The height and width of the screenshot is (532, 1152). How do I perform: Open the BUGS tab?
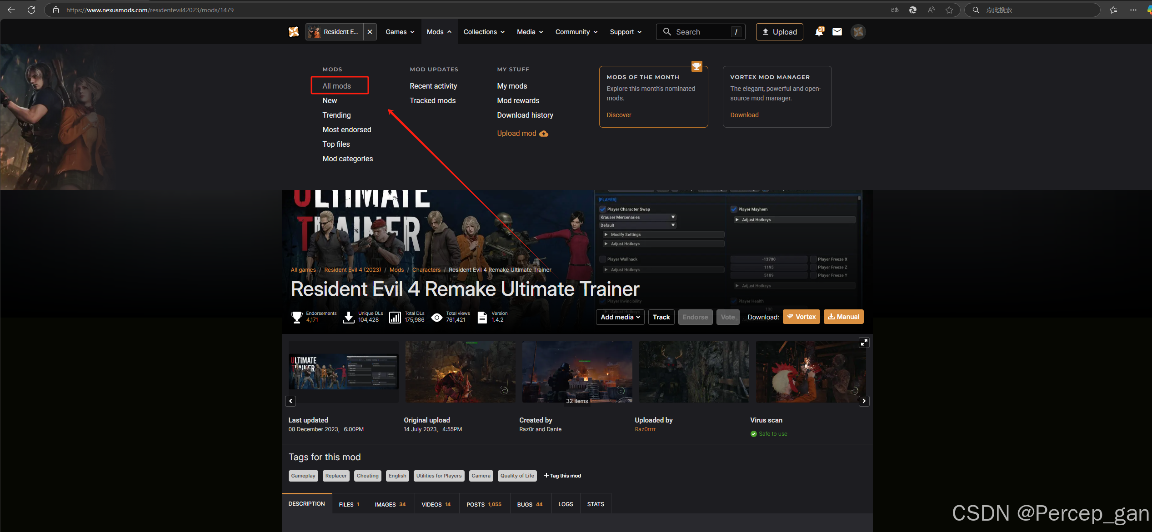(x=529, y=504)
